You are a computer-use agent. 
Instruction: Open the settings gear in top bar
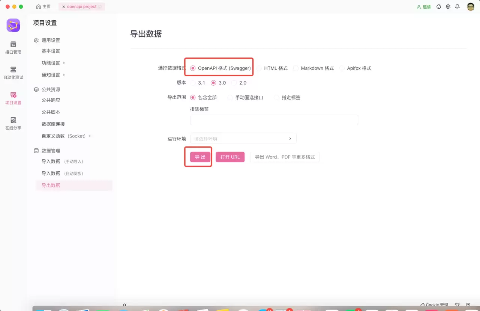(448, 7)
